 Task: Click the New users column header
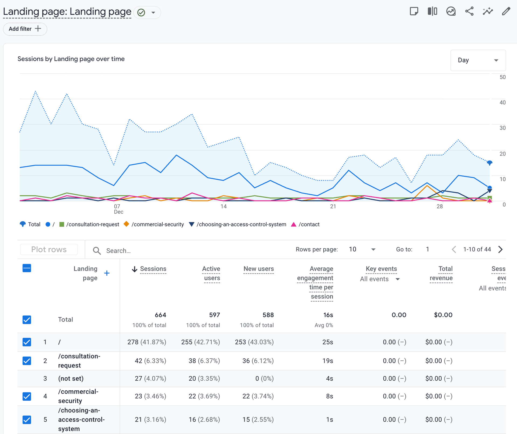pyautogui.click(x=258, y=269)
